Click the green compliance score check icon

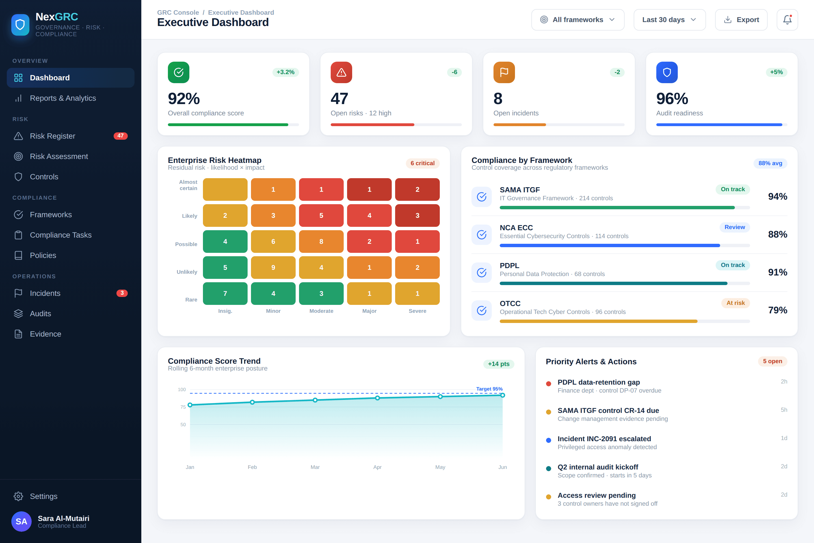(x=179, y=72)
